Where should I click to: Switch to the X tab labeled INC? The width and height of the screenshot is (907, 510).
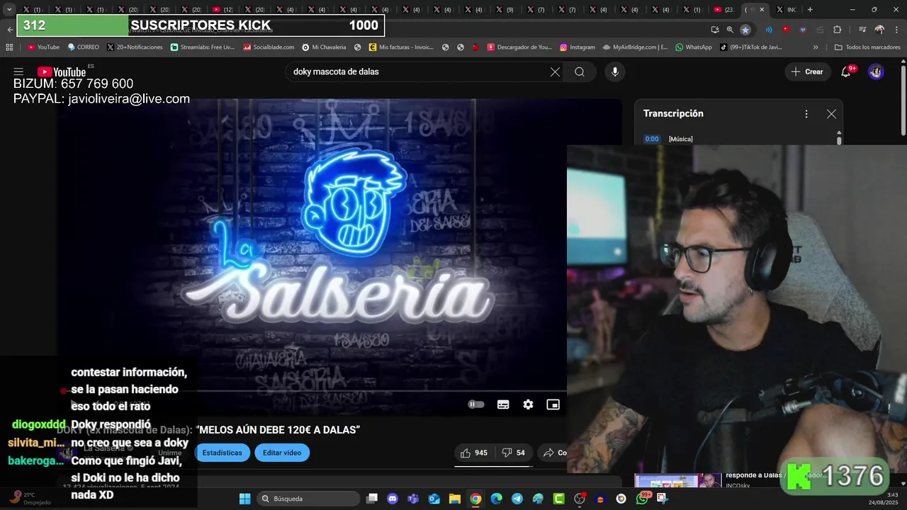(787, 9)
